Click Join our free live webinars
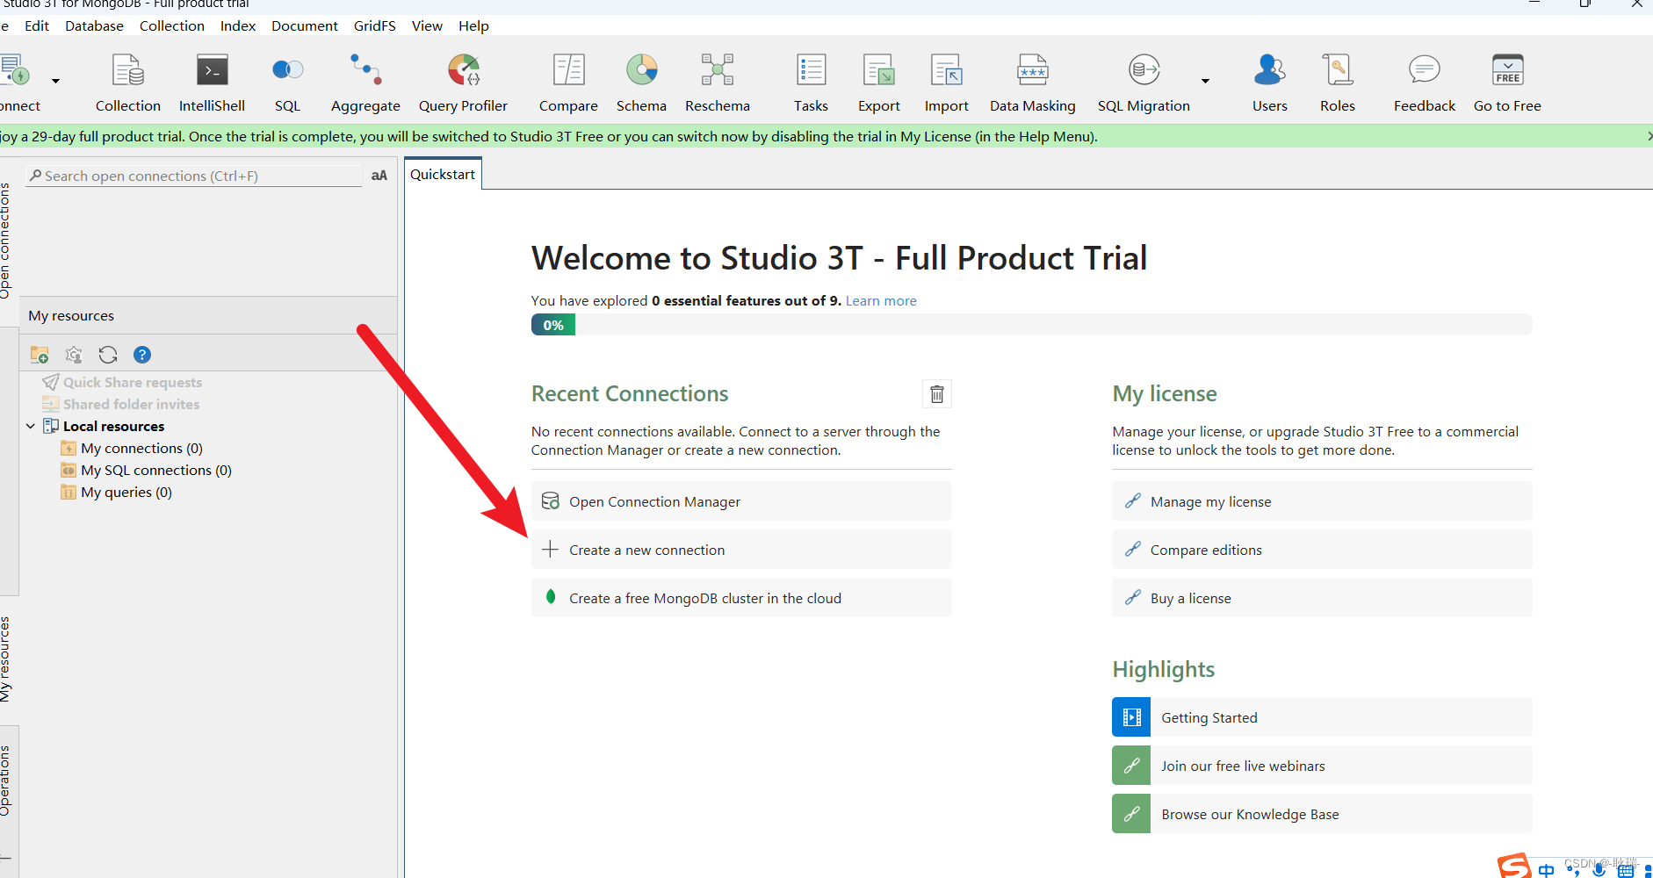Viewport: 1653px width, 878px height. pos(1322,766)
